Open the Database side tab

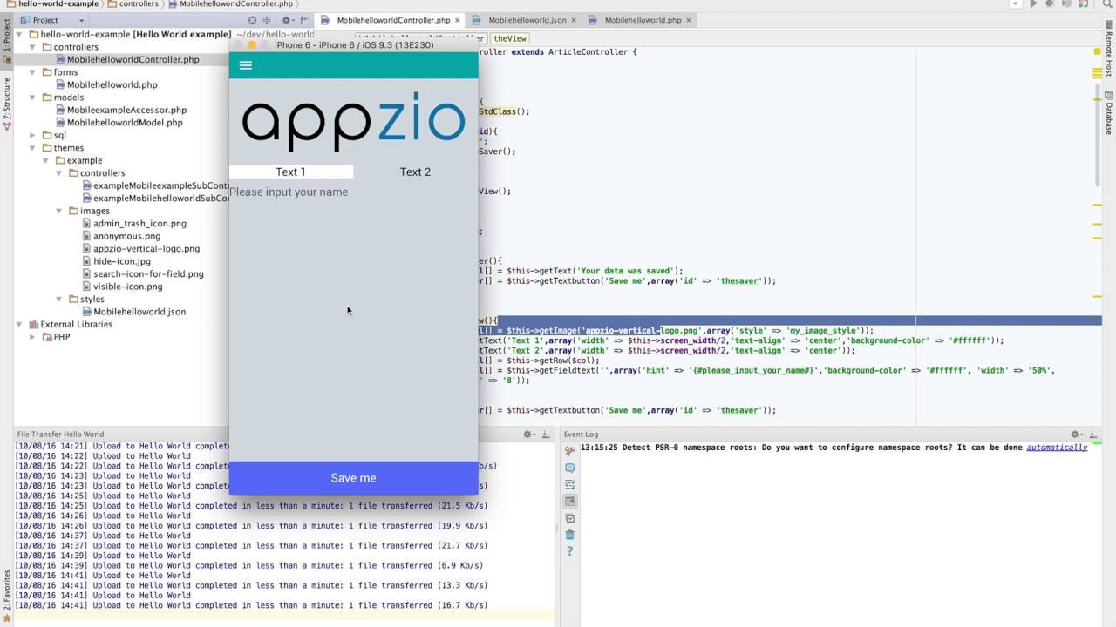click(x=1109, y=113)
